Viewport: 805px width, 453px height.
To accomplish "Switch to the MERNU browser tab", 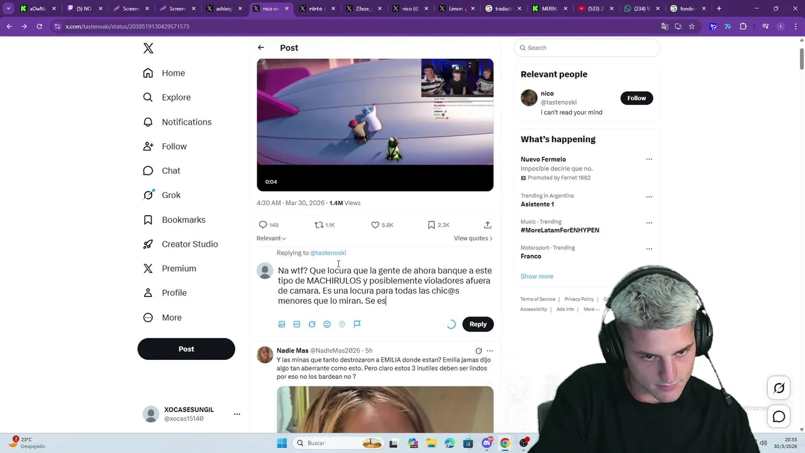I will [x=550, y=9].
